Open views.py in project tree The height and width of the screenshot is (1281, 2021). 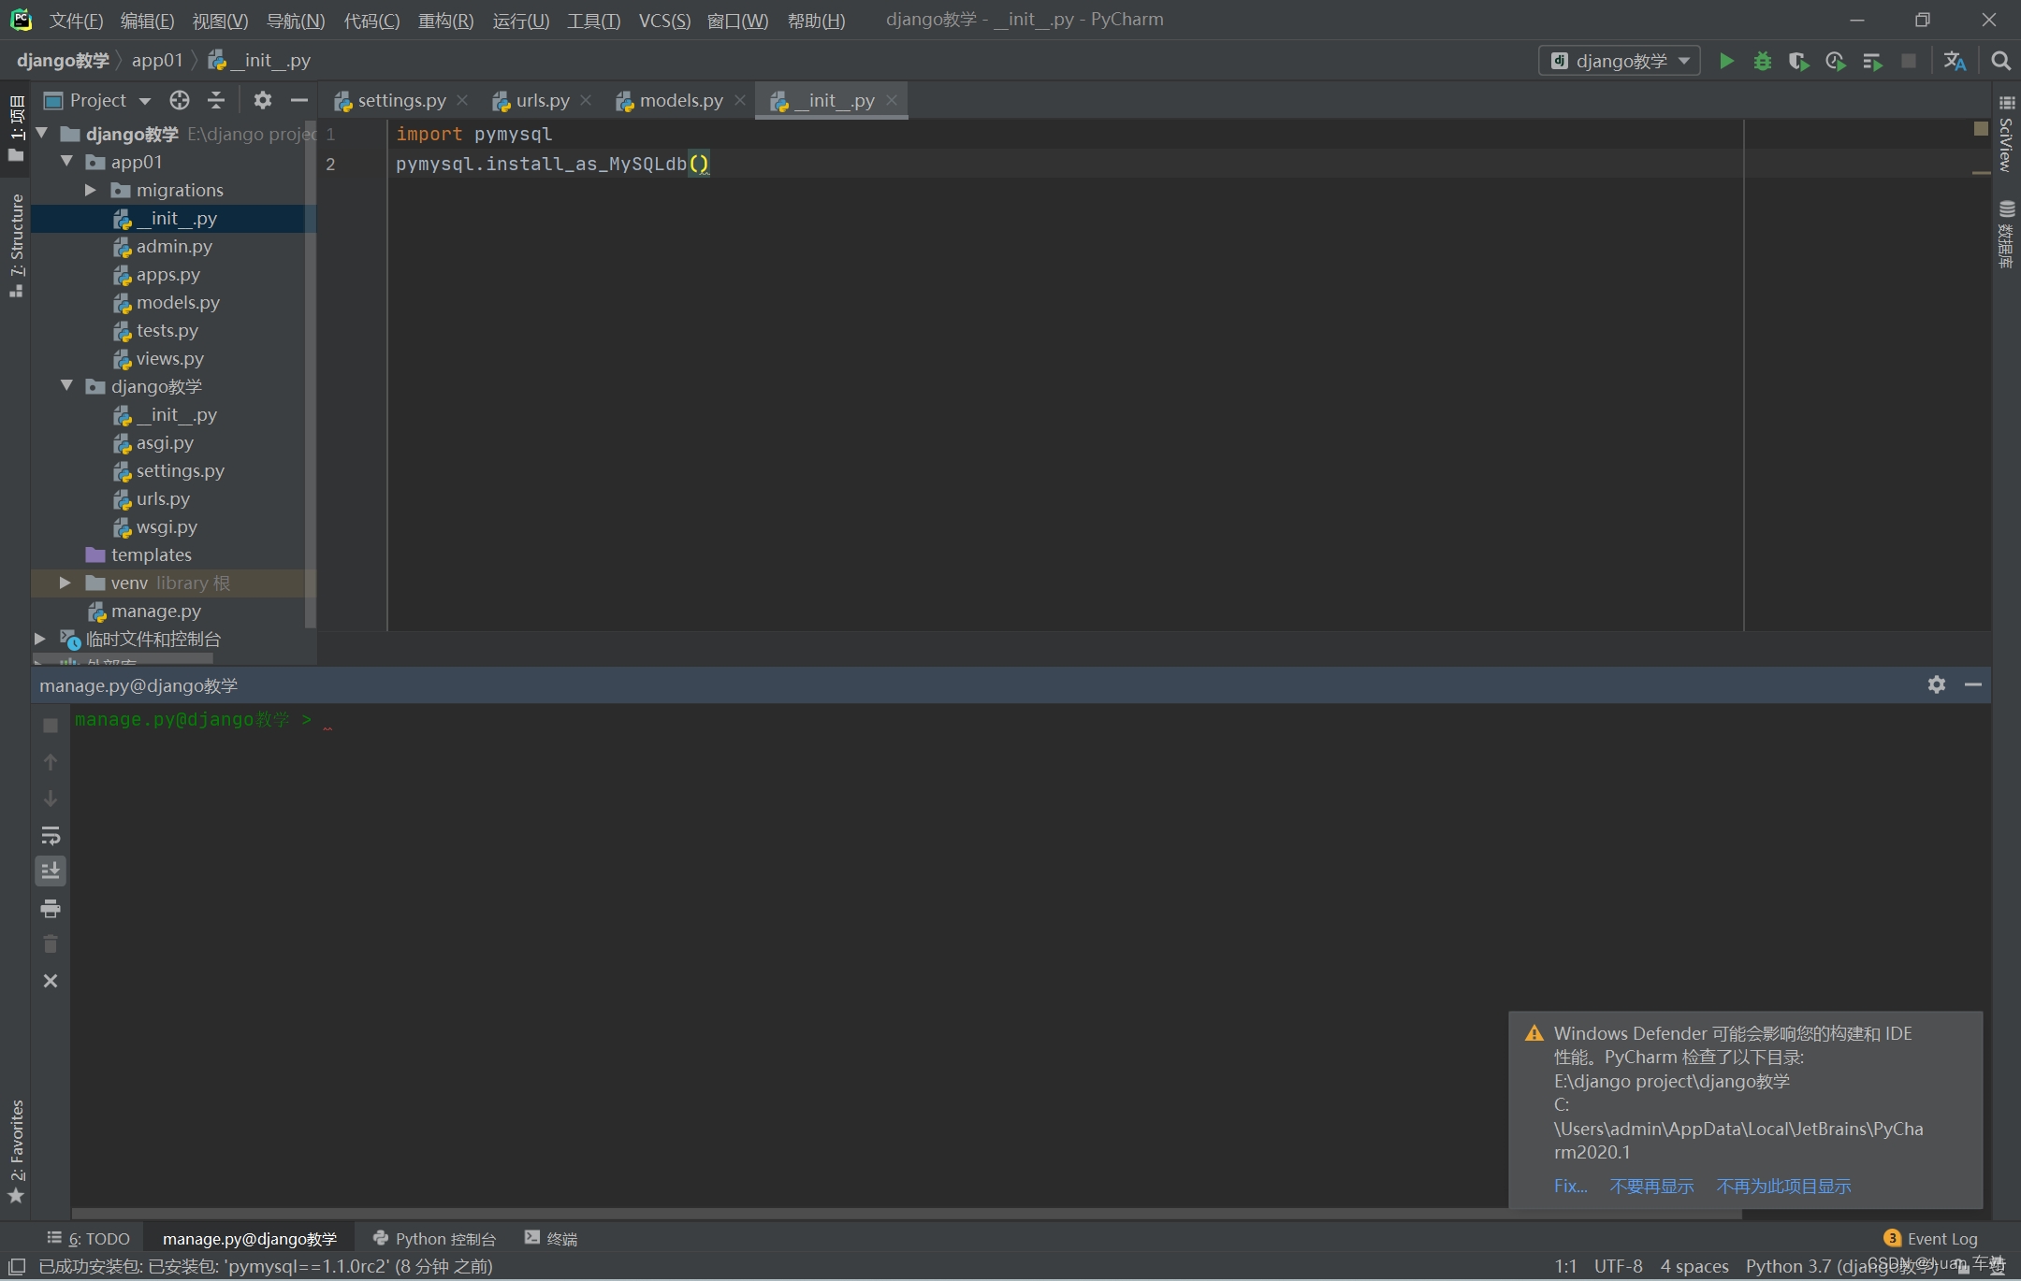click(169, 358)
